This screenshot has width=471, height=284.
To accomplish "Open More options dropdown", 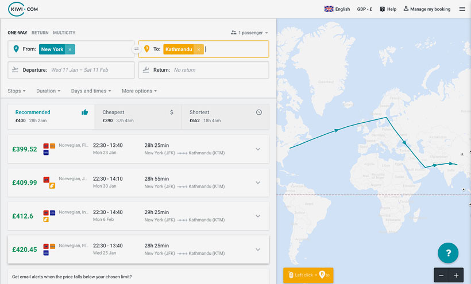I will click(x=140, y=91).
